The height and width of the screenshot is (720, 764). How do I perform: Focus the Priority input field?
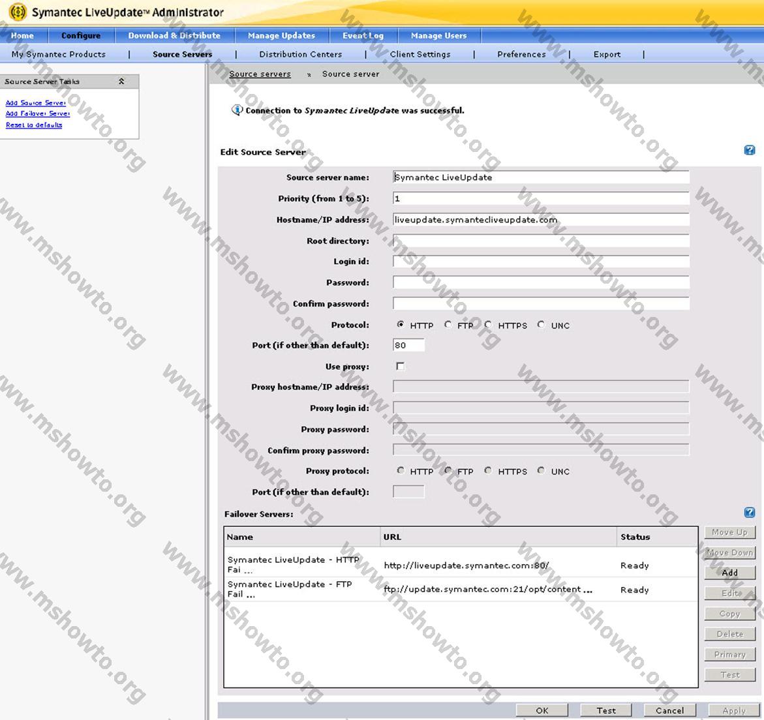[x=541, y=198]
